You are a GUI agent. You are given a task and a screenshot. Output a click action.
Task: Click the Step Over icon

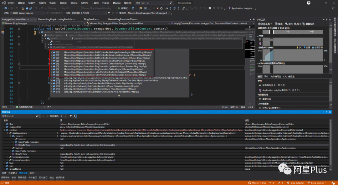174,8
